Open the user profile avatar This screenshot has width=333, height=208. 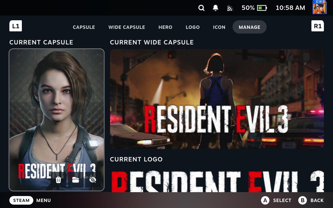(319, 7)
